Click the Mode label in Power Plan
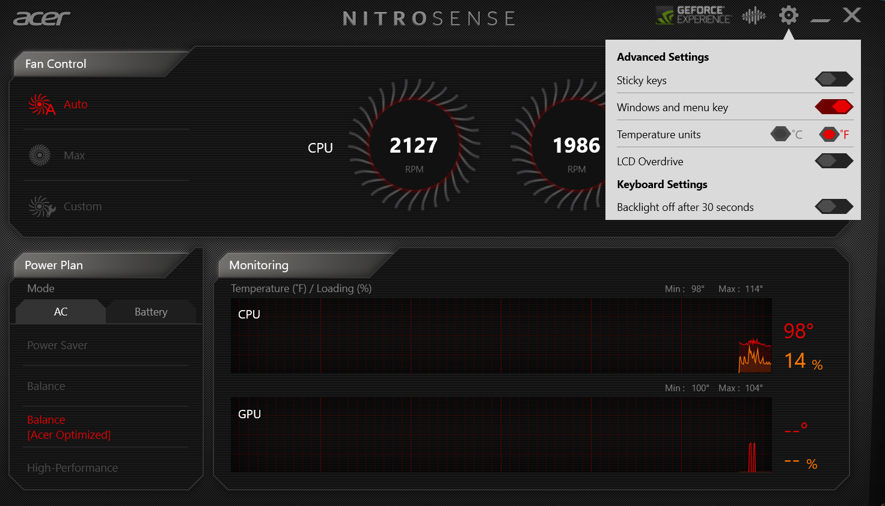The width and height of the screenshot is (885, 506). [41, 288]
